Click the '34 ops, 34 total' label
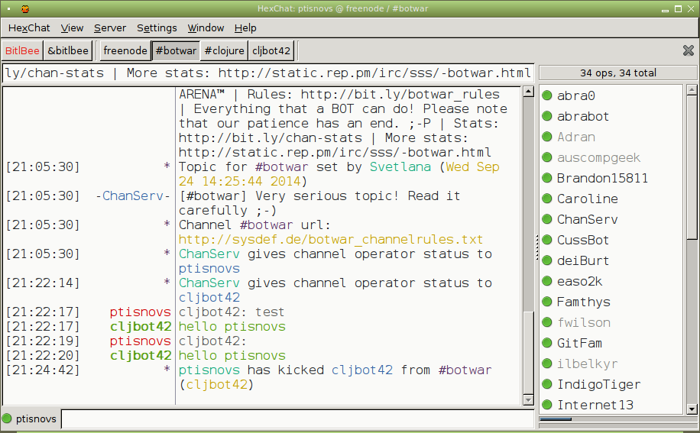The image size is (700, 433). point(618,73)
